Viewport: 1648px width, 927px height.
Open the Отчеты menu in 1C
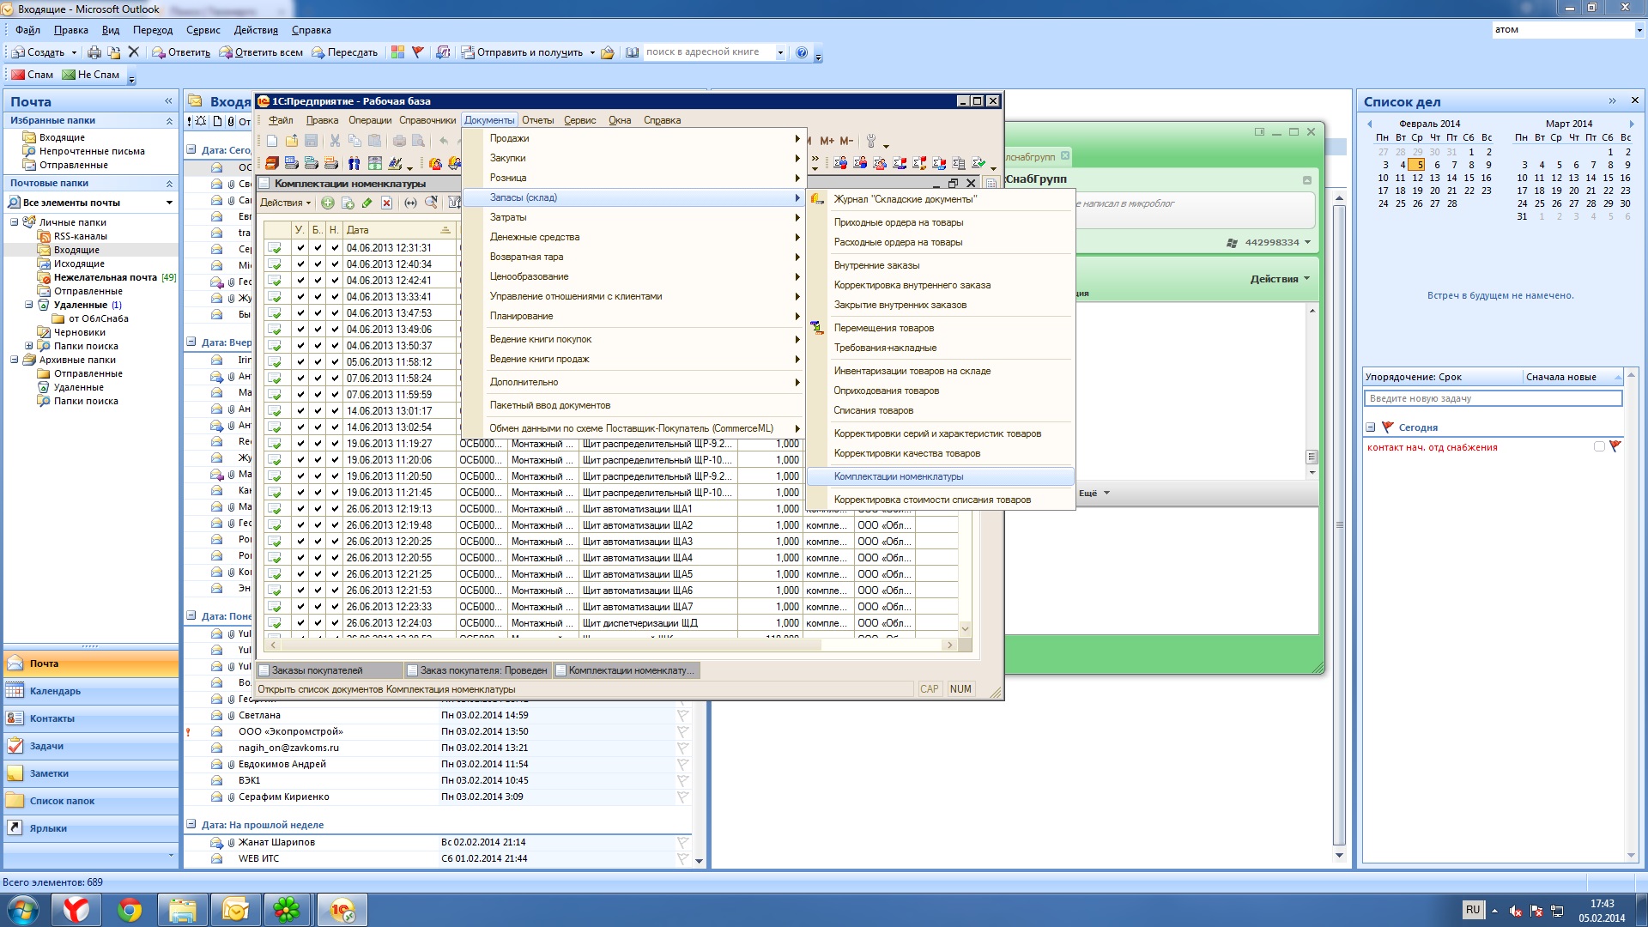tap(537, 120)
